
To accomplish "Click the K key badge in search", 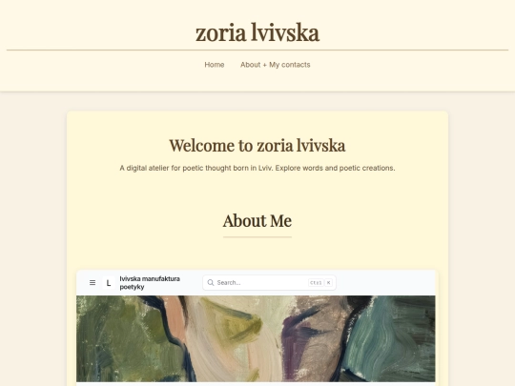I will 328,283.
